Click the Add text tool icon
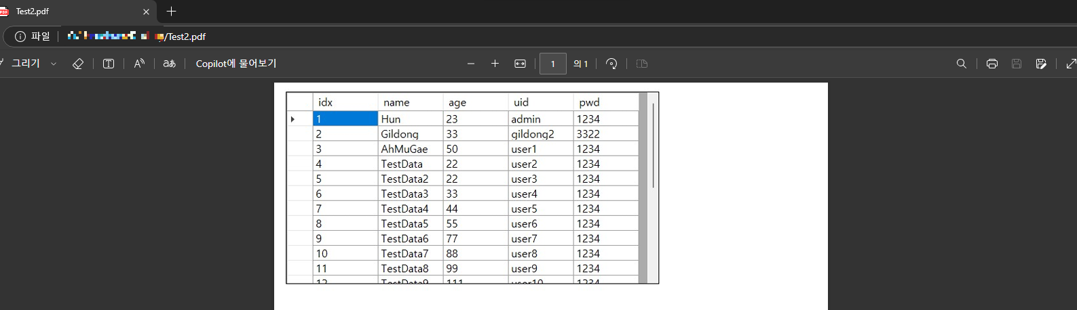 point(109,64)
